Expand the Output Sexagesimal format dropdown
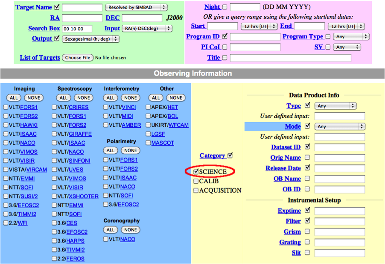 91,39
